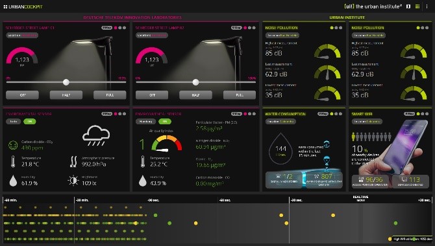Click the air quality index gauge

[x=166, y=143]
